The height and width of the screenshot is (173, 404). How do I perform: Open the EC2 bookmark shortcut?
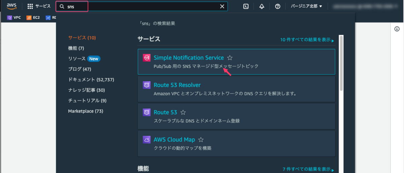tap(33, 17)
